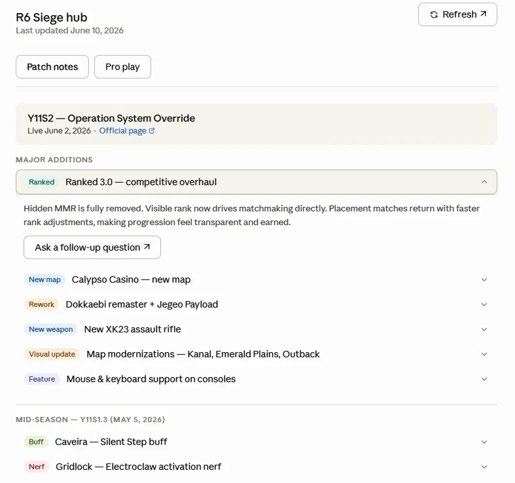Image resolution: width=515 pixels, height=483 pixels.
Task: Select Map modernizations — Kanal, Emerald Plains, Outback
Action: pos(203,354)
